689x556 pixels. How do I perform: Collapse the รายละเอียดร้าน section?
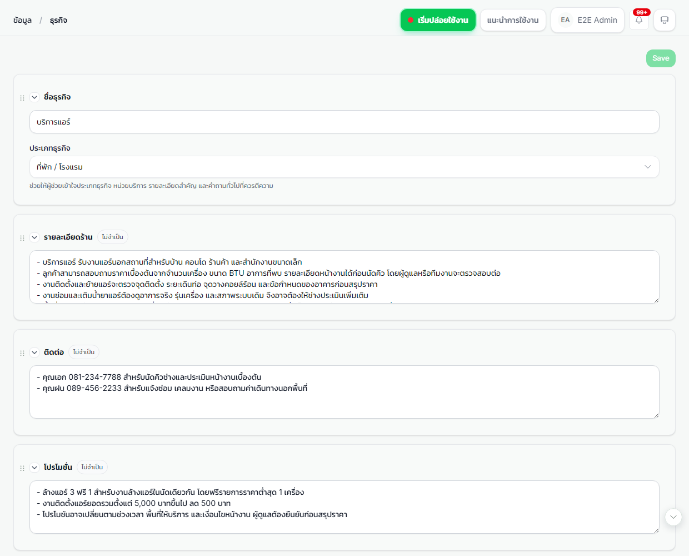pos(34,237)
